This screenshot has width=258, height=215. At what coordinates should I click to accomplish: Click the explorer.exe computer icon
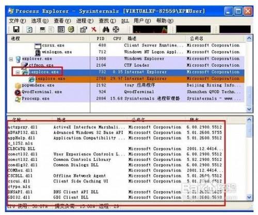[18, 59]
